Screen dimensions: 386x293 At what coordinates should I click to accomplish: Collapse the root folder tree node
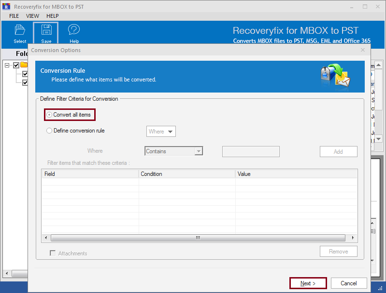coord(7,66)
